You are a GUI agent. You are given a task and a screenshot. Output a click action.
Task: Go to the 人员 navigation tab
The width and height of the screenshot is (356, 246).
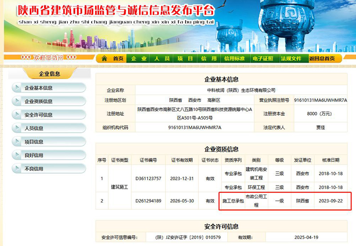pos(162,59)
